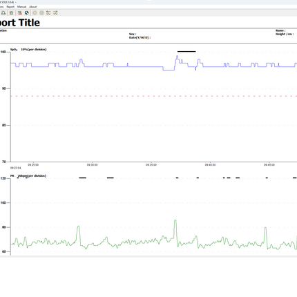Click the red dashed SpO2 threshold line
Screen dimensions: 297x297
click(x=154, y=96)
